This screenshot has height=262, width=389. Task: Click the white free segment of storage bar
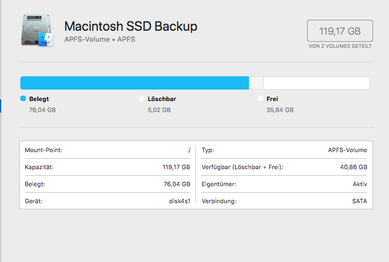click(x=316, y=83)
